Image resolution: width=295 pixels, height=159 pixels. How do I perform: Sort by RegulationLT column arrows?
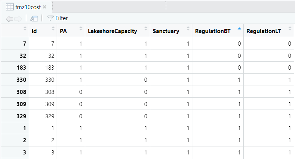pos(290,29)
